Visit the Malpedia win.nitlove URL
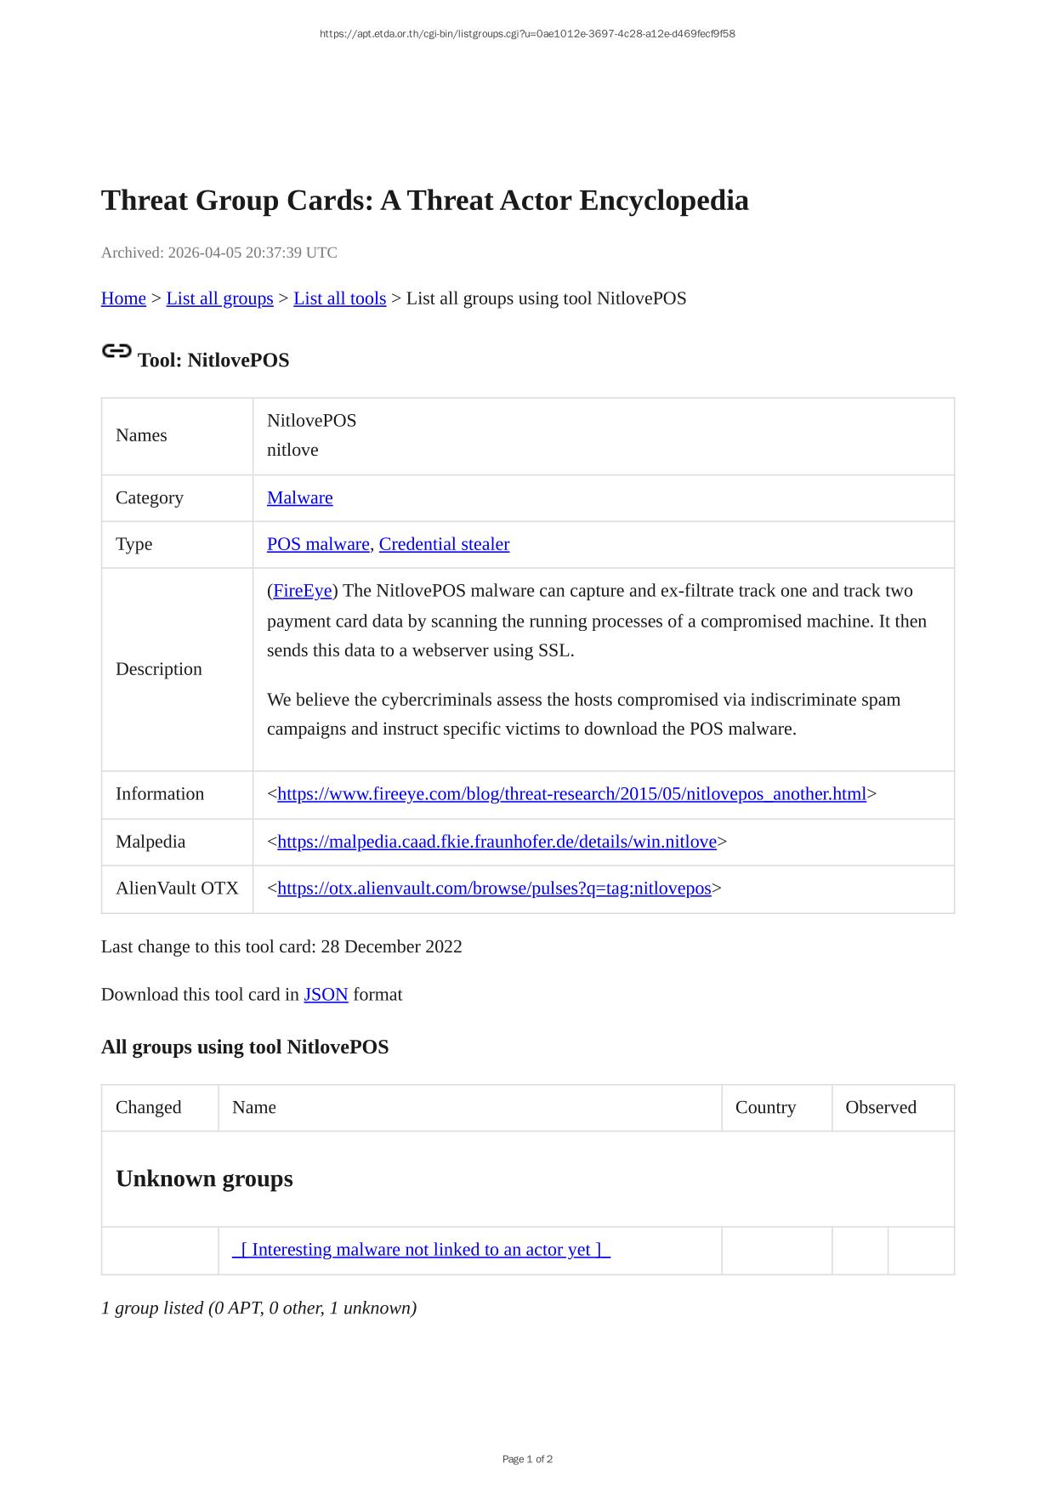 point(497,842)
